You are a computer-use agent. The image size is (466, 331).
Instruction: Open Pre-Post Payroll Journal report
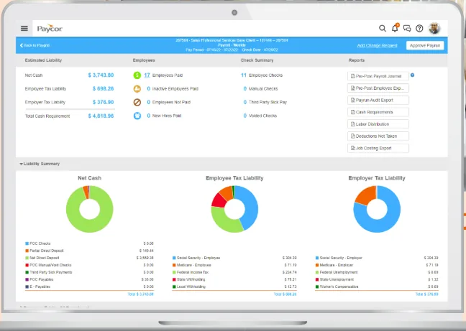pyautogui.click(x=378, y=76)
